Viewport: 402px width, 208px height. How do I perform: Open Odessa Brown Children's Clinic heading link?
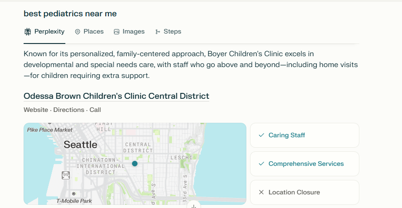[117, 96]
